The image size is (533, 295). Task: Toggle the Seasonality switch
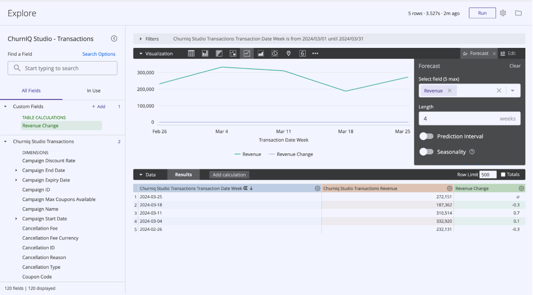pos(426,152)
